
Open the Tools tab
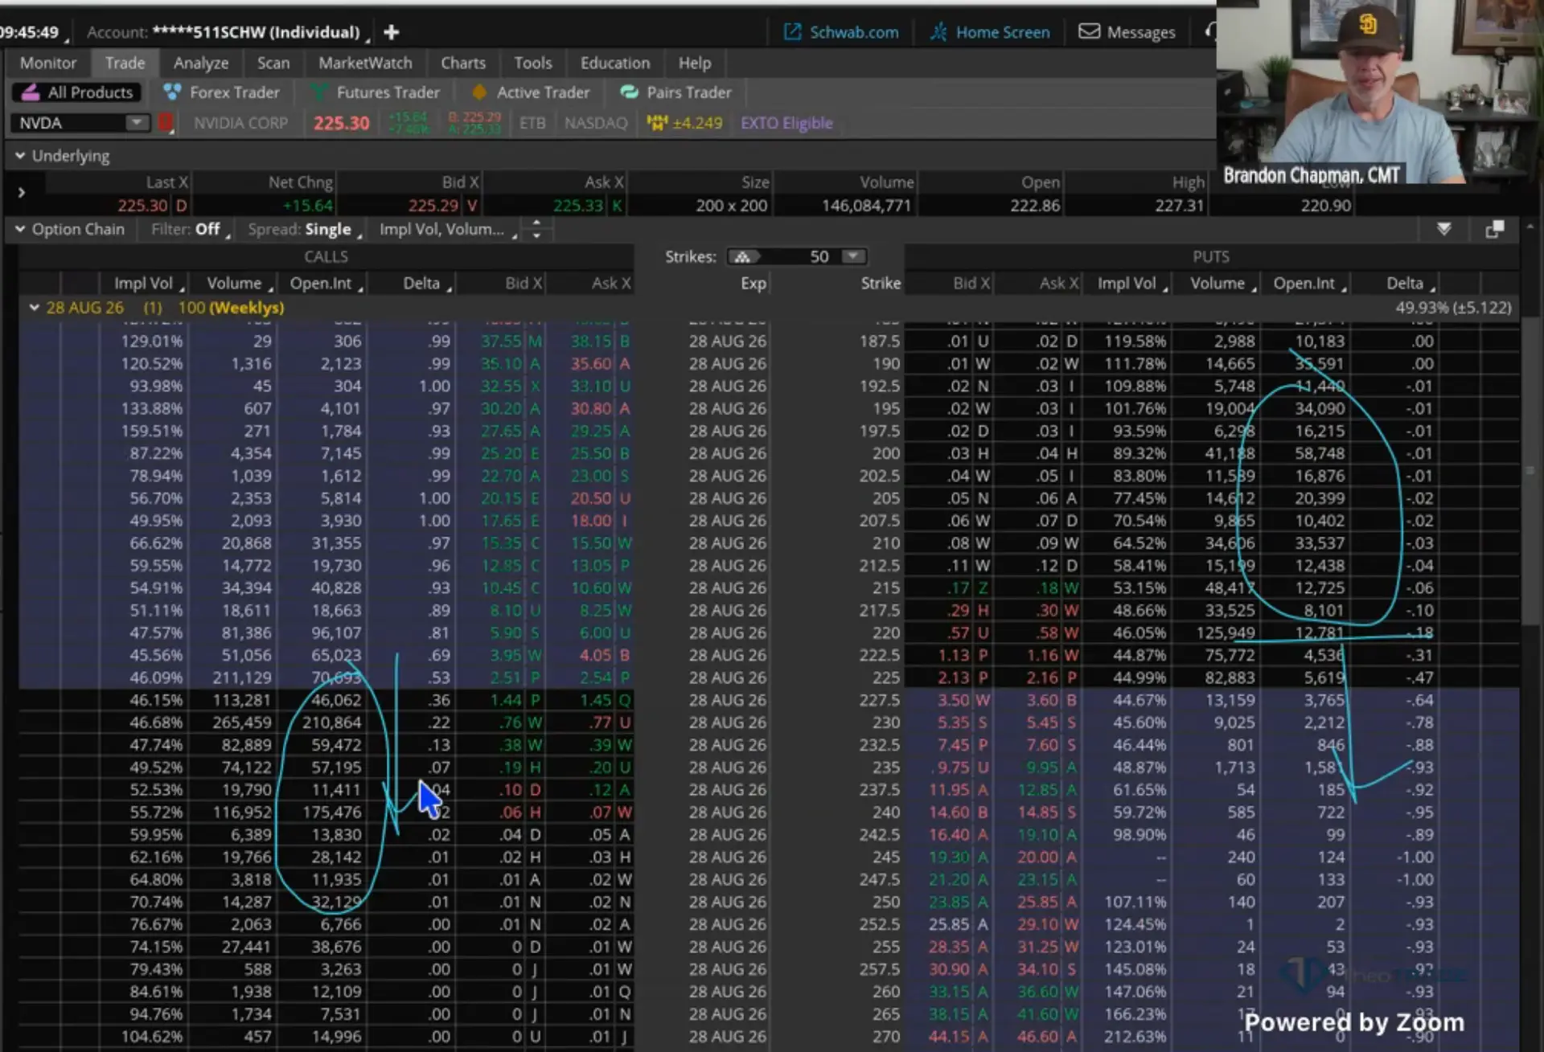point(533,63)
